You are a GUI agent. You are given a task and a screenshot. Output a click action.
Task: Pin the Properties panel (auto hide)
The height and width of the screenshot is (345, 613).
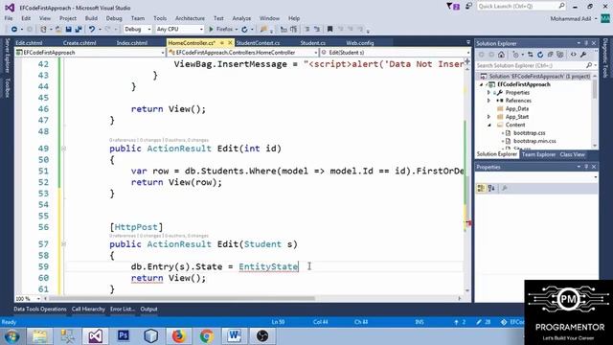[x=586, y=167]
